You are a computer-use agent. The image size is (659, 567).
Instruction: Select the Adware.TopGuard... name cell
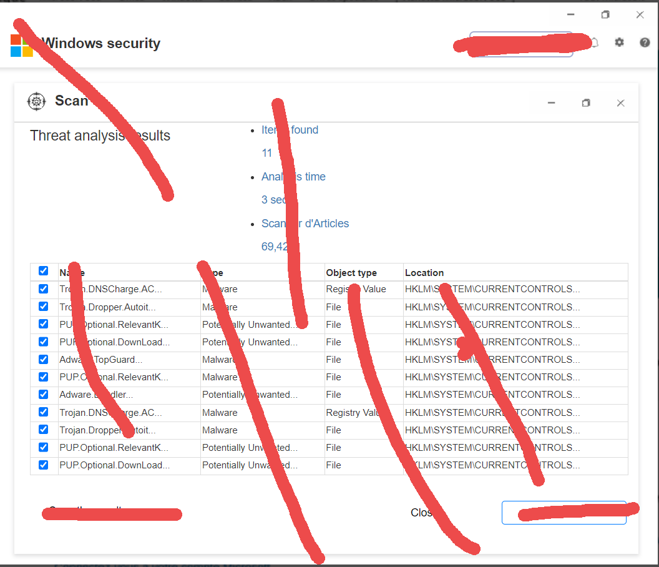point(101,360)
